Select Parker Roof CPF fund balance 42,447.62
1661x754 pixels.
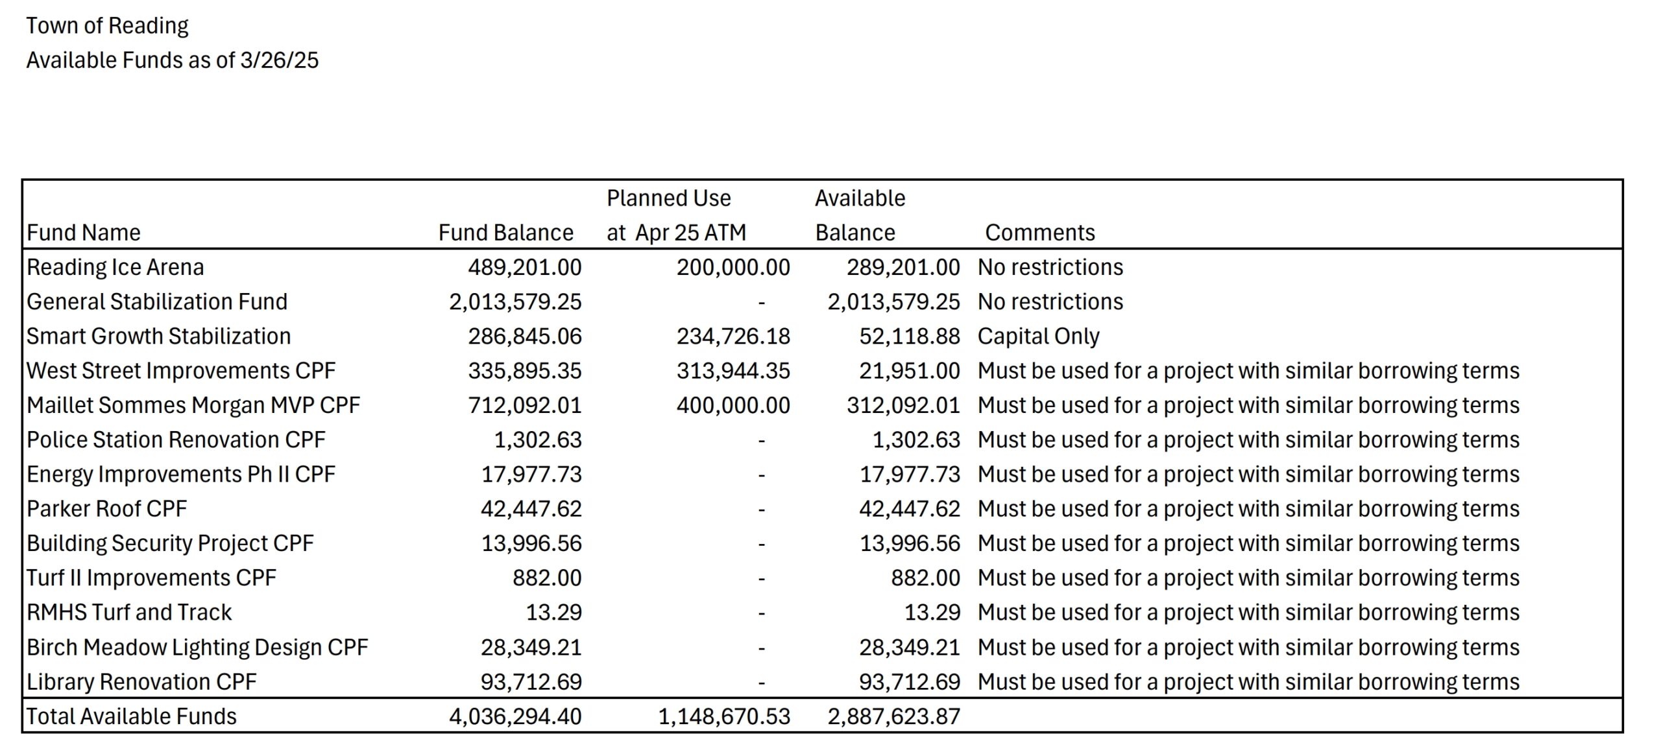(x=531, y=509)
